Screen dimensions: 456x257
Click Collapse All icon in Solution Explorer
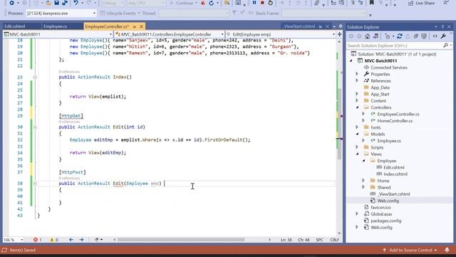pyautogui.click(x=416, y=36)
